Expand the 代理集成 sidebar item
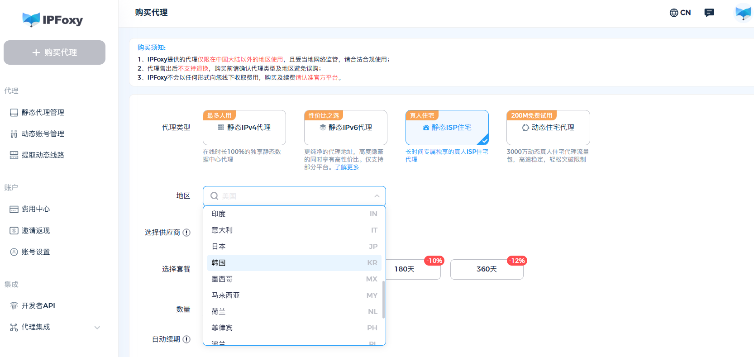754x357 pixels. (97, 327)
